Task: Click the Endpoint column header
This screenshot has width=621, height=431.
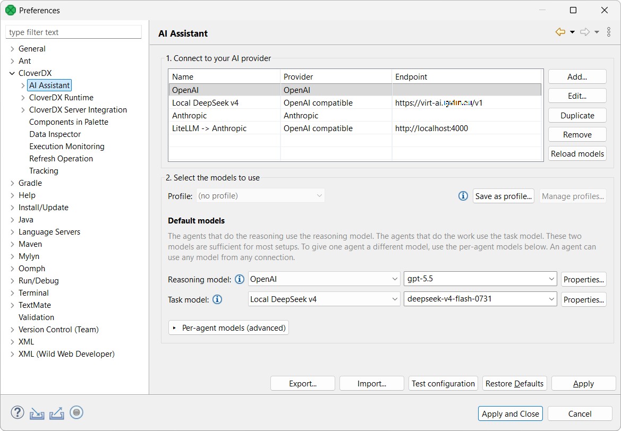Action: [x=466, y=77]
